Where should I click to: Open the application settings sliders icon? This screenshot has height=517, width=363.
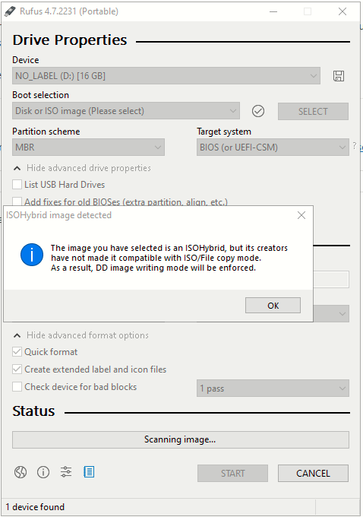66,472
